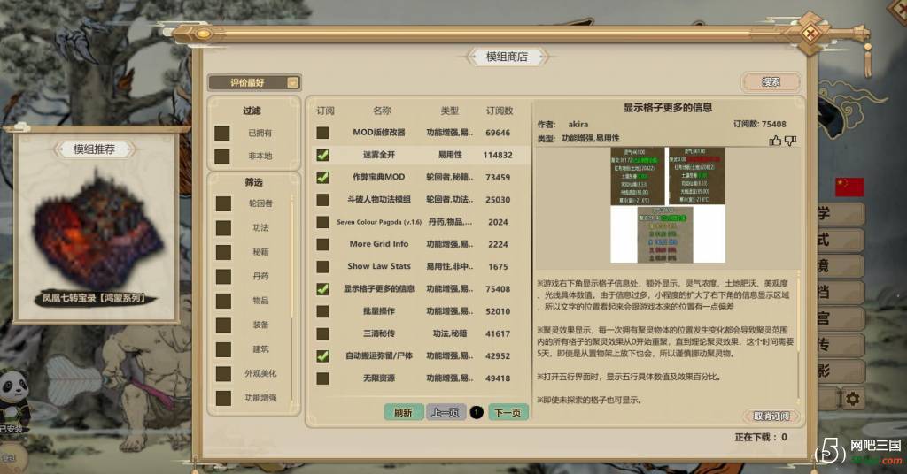
Task: Open the 评价最好 sort dropdown
Action: click(254, 82)
